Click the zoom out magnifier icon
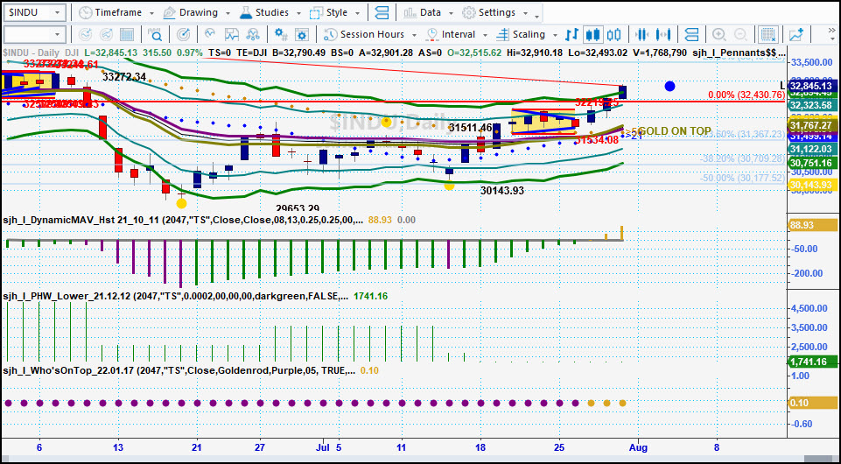841x464 pixels. (x=740, y=35)
